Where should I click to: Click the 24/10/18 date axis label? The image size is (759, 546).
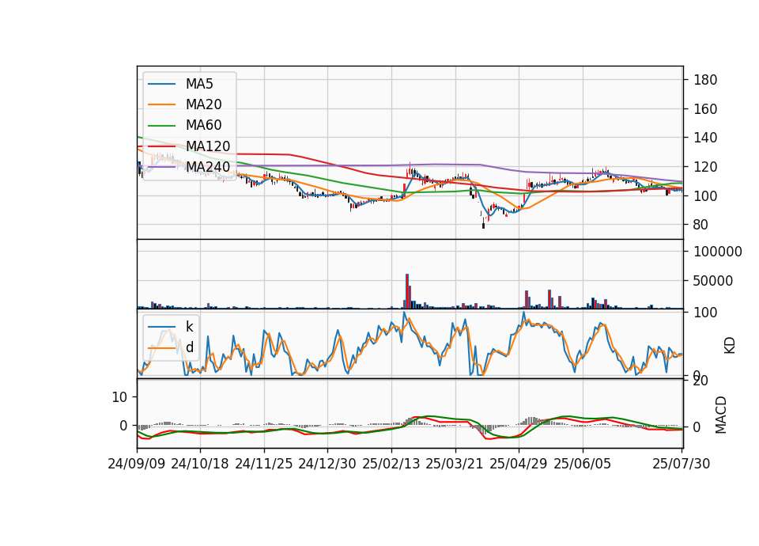tap(200, 464)
